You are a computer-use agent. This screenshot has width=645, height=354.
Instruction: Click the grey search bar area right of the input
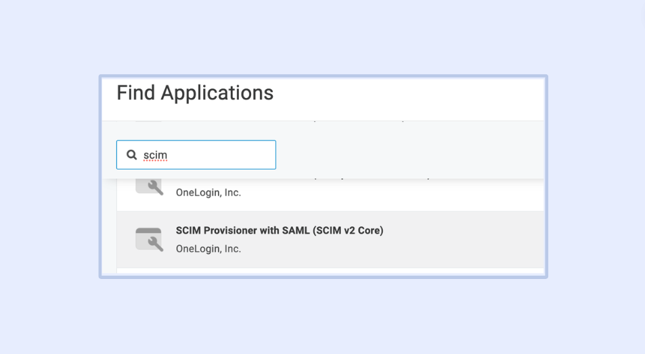coord(406,155)
